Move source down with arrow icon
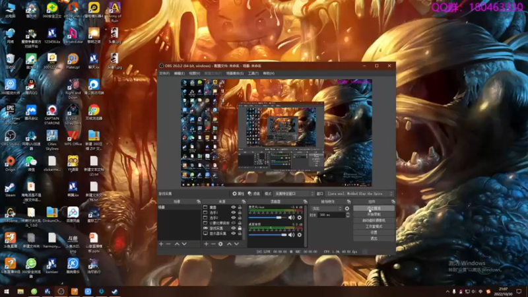Screen dimensions: 528x297 tap(237, 244)
